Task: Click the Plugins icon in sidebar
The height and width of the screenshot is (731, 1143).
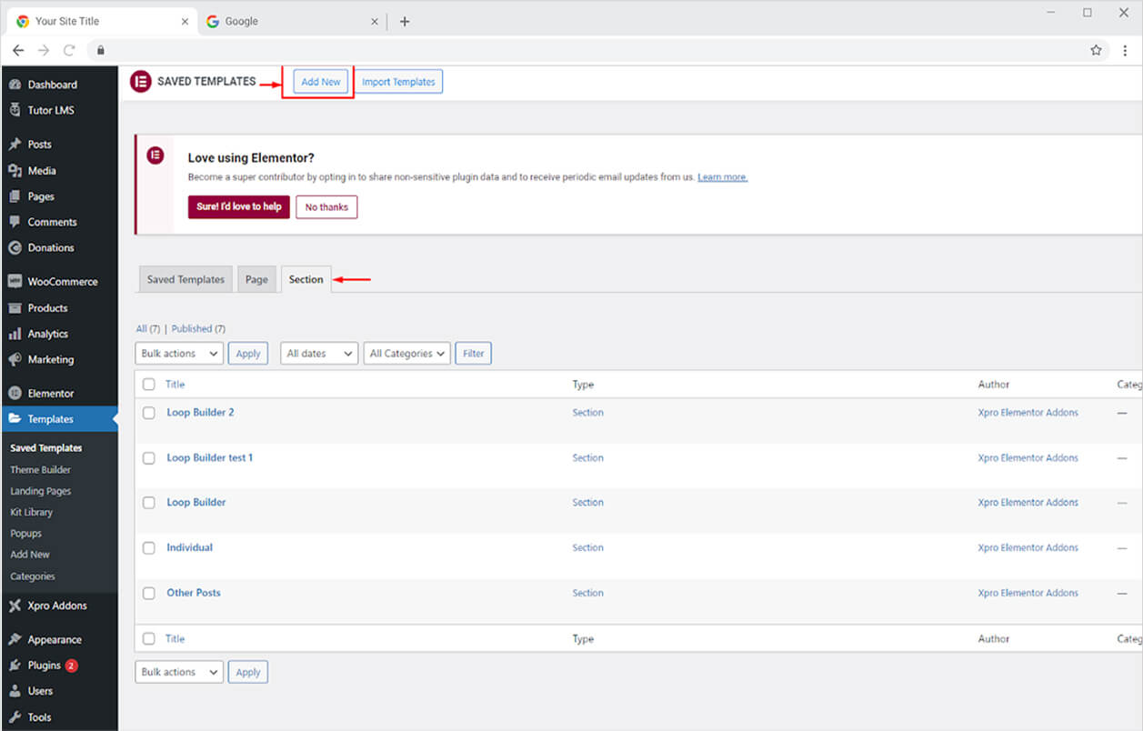Action: coord(15,666)
